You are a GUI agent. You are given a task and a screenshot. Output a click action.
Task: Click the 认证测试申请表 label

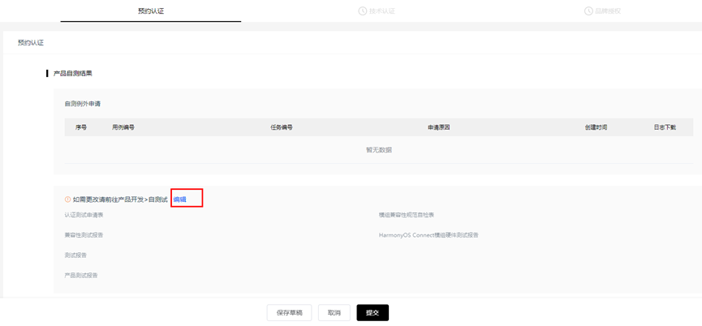pyautogui.click(x=84, y=215)
